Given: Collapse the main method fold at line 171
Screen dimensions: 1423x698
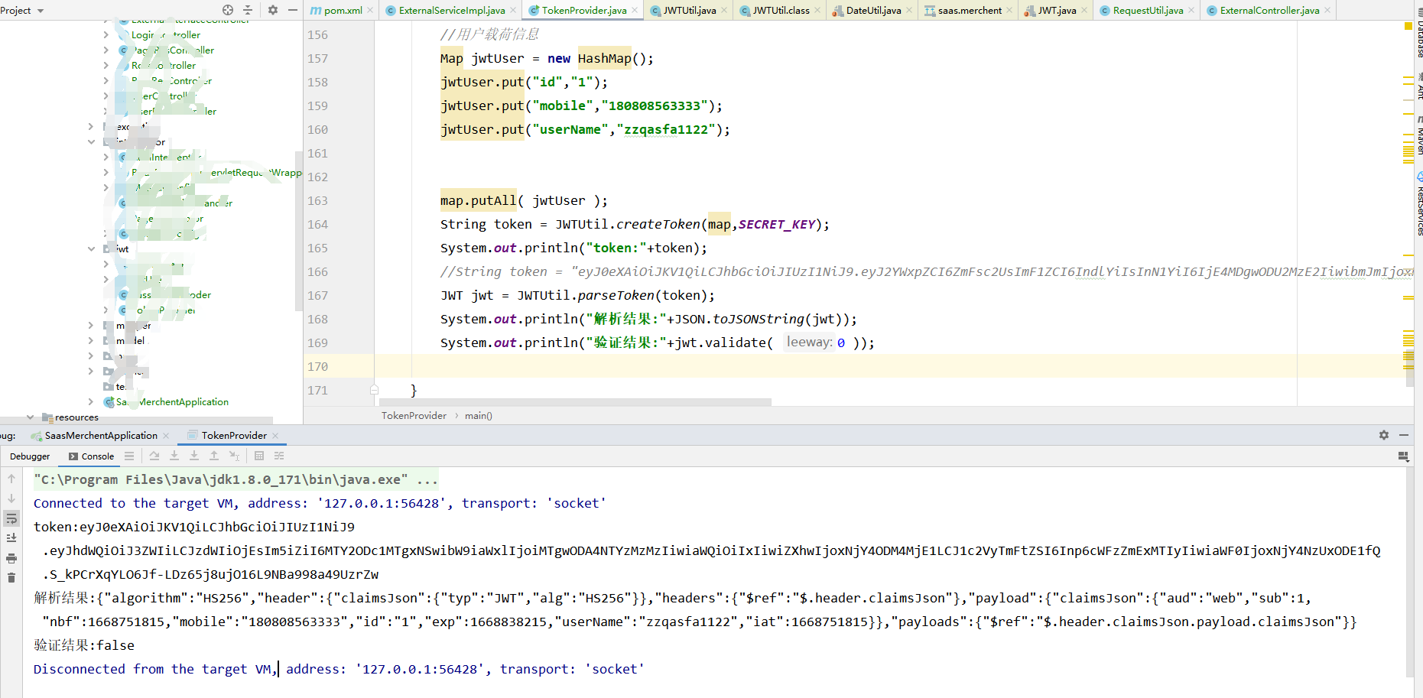Looking at the screenshot, I should 374,390.
